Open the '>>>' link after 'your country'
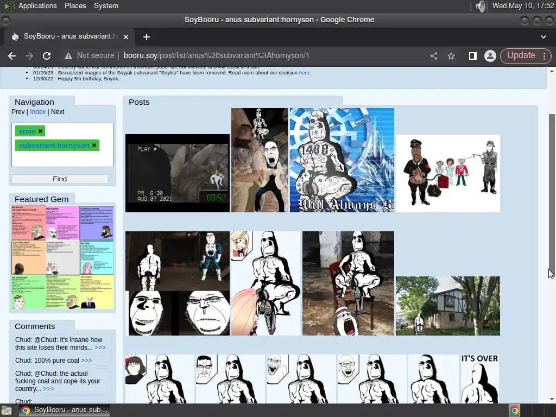 coord(48,389)
